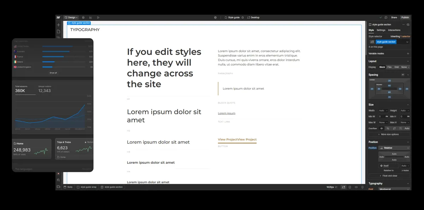Expand the Position type dropdown showing Relative
Viewport: 424px width, 210px height.
[x=394, y=148]
